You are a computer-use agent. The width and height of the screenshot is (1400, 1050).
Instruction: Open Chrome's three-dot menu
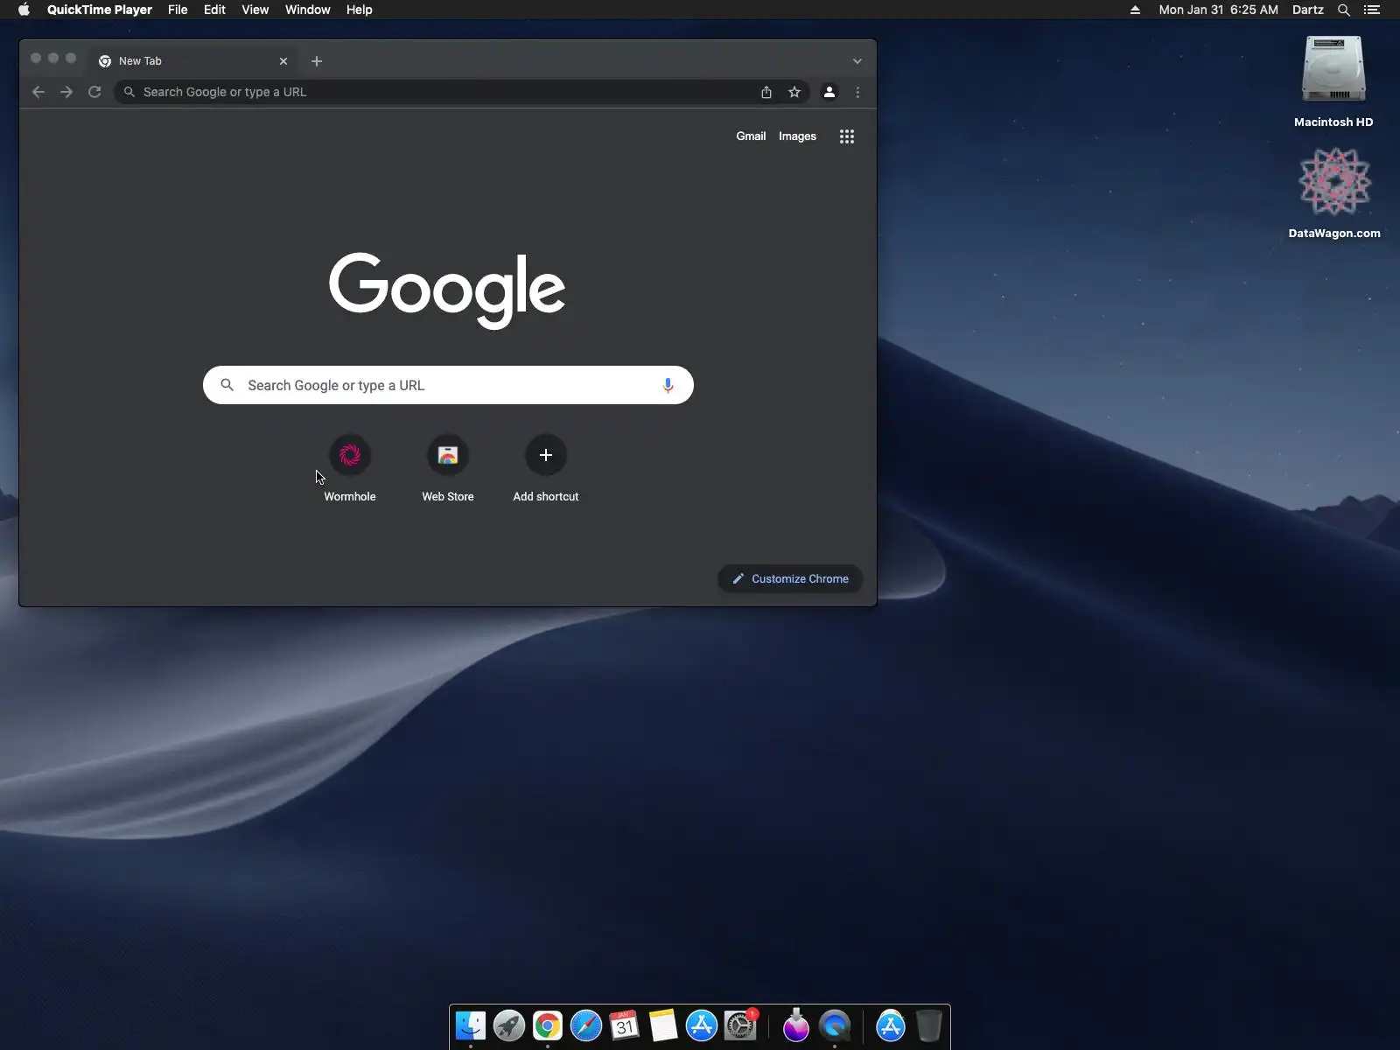(857, 92)
